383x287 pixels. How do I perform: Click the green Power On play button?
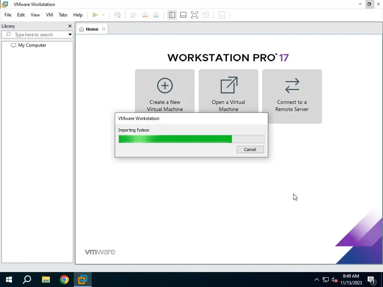tap(95, 15)
